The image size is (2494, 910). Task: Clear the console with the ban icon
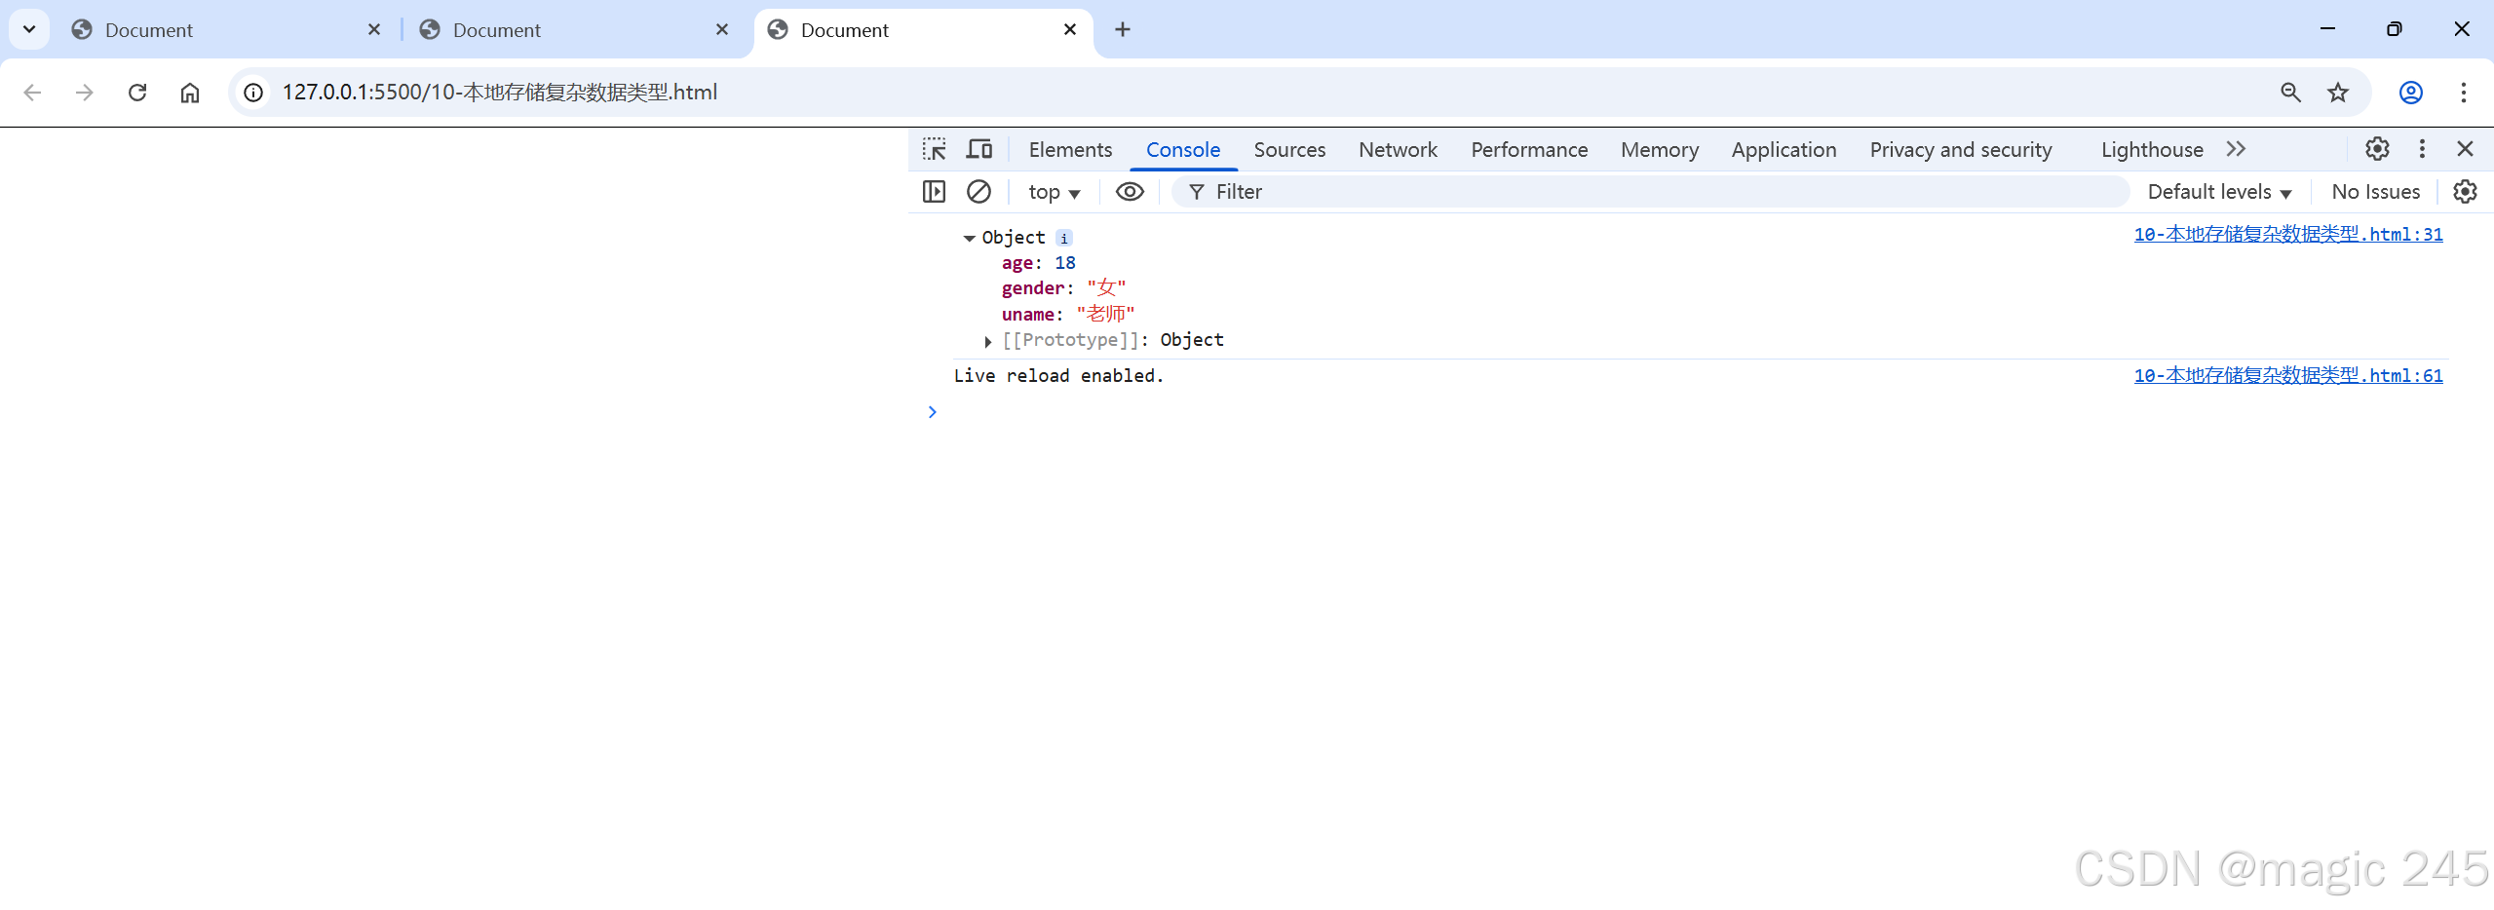[978, 192]
